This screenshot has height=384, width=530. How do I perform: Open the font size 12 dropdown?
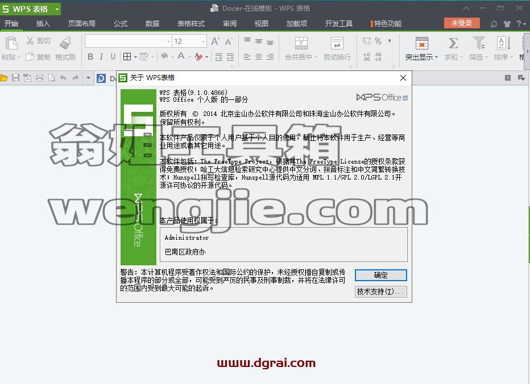click(x=203, y=41)
